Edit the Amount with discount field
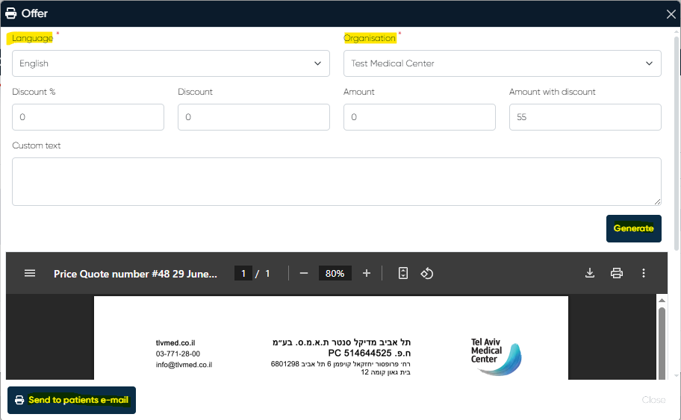The height and width of the screenshot is (420, 681). point(585,117)
